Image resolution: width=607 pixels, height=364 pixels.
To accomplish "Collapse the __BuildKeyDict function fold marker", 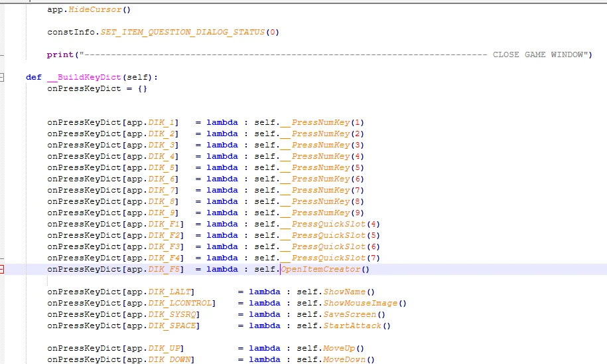I will tap(2, 77).
